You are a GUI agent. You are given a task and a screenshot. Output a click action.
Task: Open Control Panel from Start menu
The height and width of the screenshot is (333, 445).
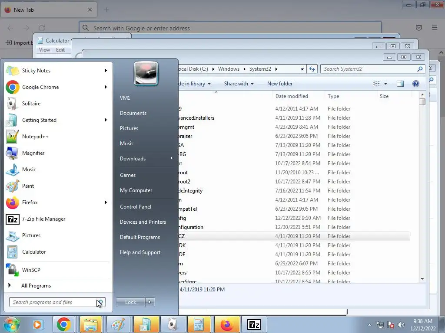point(136,207)
